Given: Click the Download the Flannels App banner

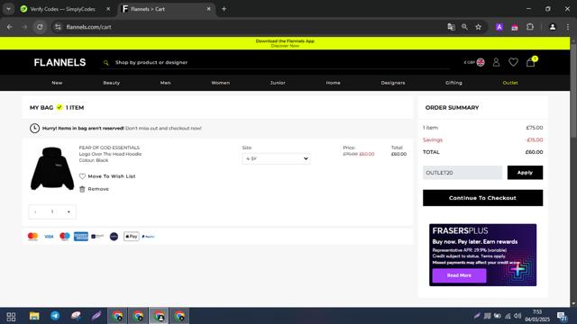Looking at the screenshot, I should point(285,43).
